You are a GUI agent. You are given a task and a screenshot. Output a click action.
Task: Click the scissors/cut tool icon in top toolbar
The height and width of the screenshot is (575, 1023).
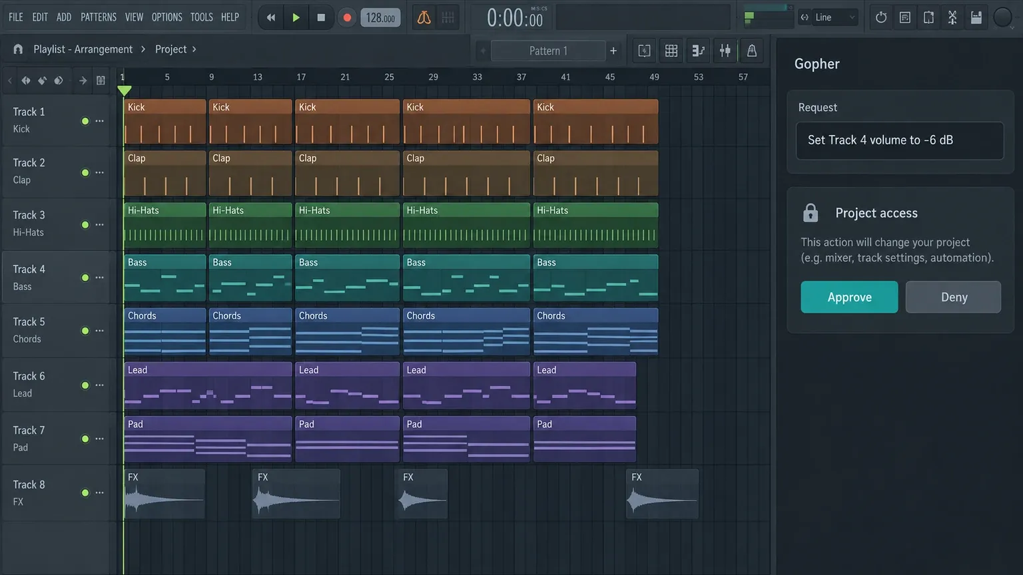coord(952,17)
